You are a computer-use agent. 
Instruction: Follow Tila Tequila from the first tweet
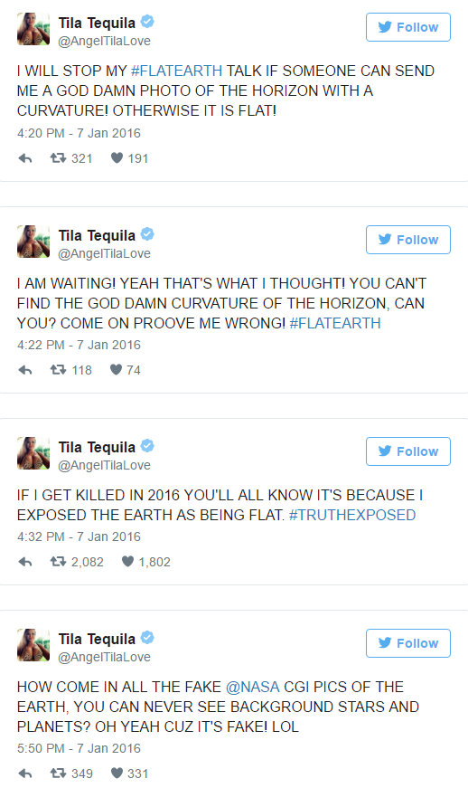coord(407,27)
